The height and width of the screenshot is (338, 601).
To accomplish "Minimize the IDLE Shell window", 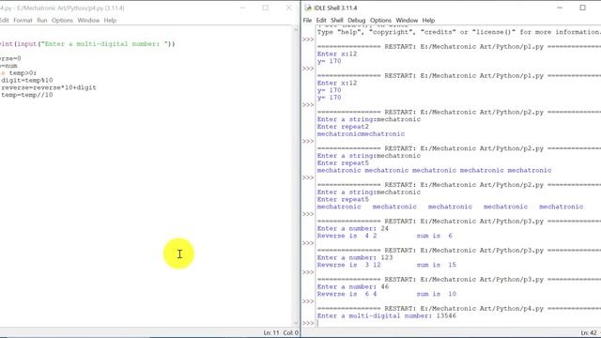I will click(560, 8).
